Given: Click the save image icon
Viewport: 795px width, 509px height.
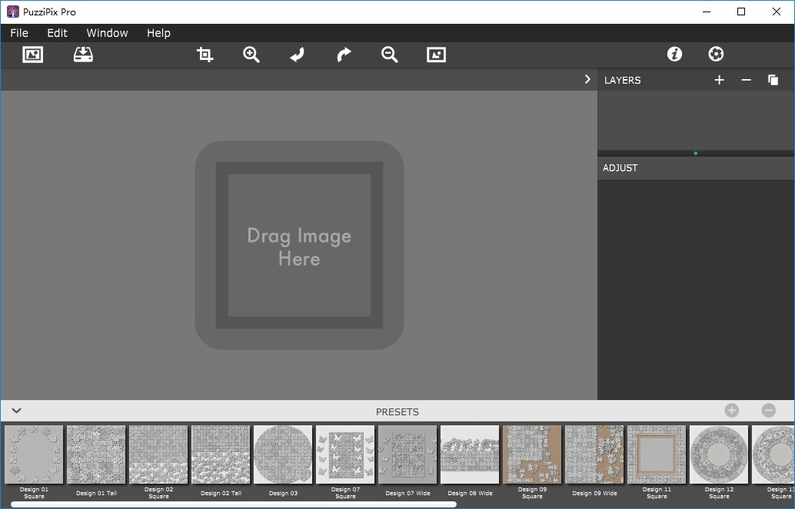Looking at the screenshot, I should pos(83,55).
